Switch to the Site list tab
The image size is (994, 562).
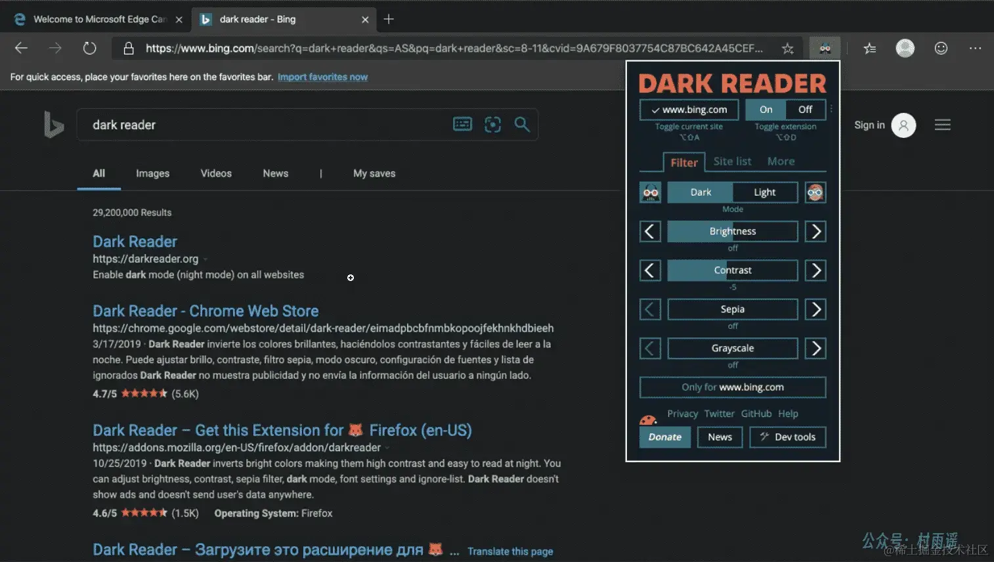732,162
